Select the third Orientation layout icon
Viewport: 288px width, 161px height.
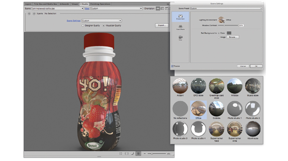pyautogui.click(x=166, y=8)
